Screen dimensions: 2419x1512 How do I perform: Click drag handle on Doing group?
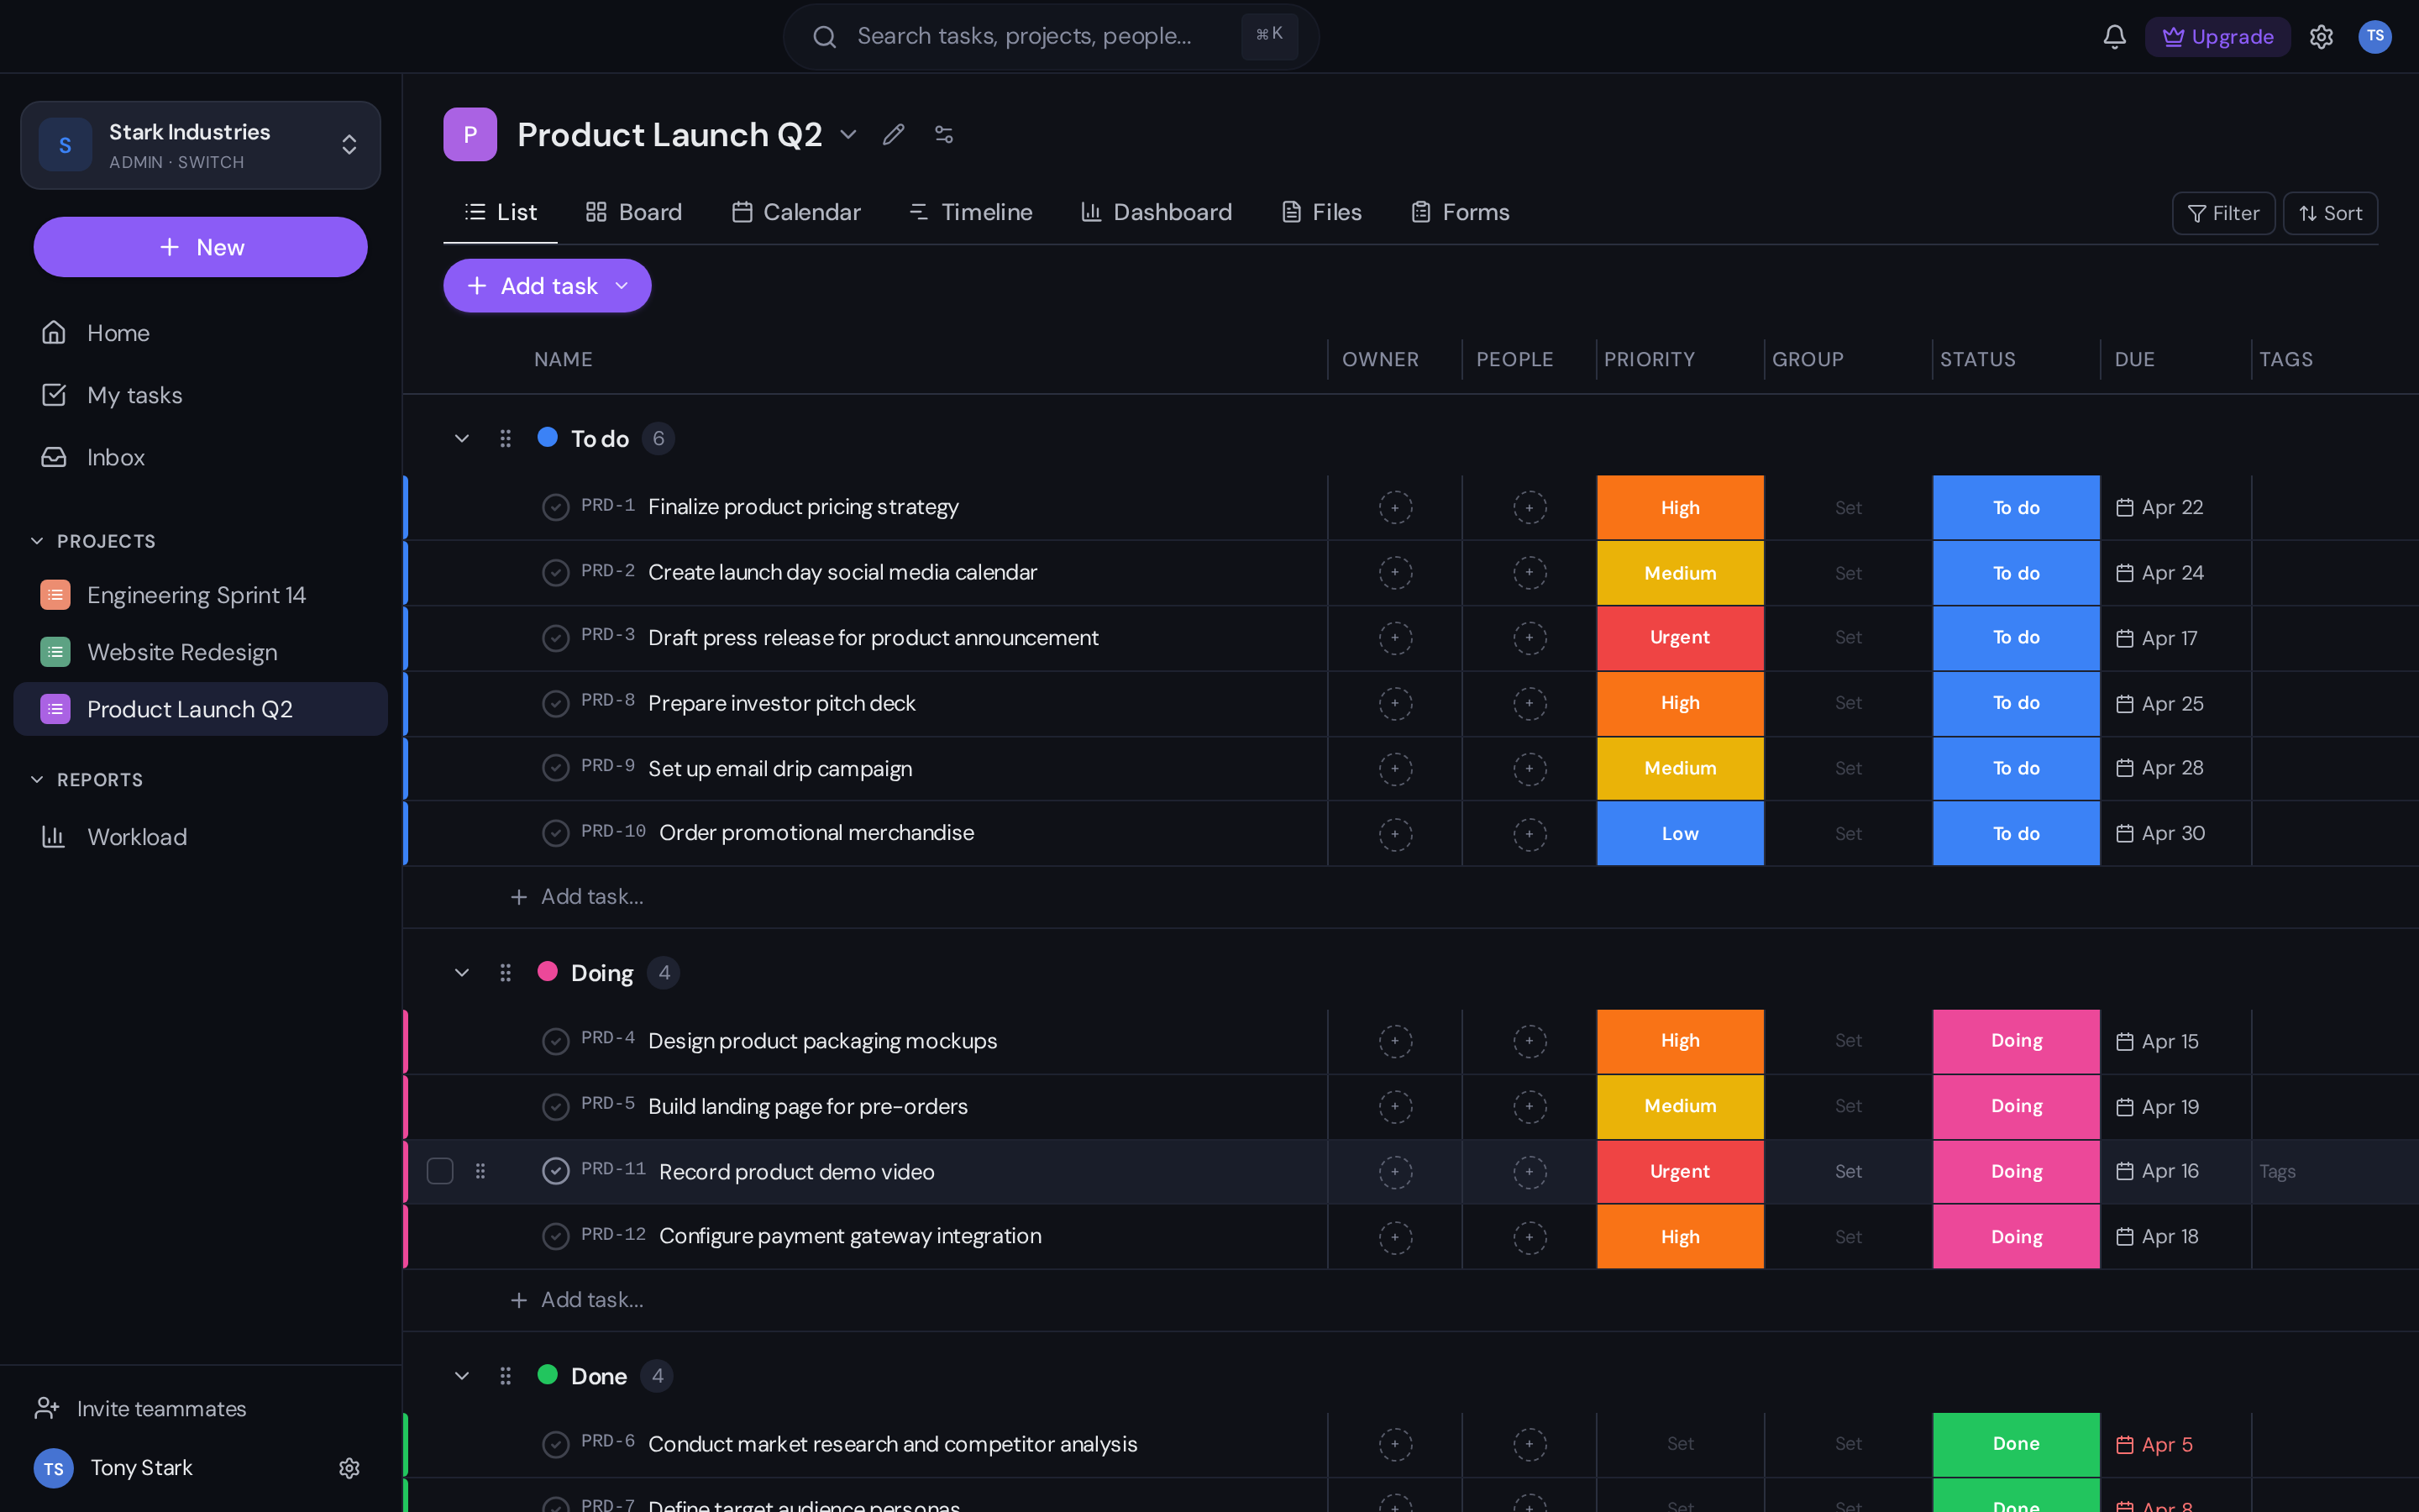point(506,972)
